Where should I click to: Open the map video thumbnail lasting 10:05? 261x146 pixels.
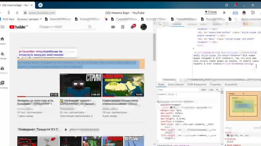(123, 85)
